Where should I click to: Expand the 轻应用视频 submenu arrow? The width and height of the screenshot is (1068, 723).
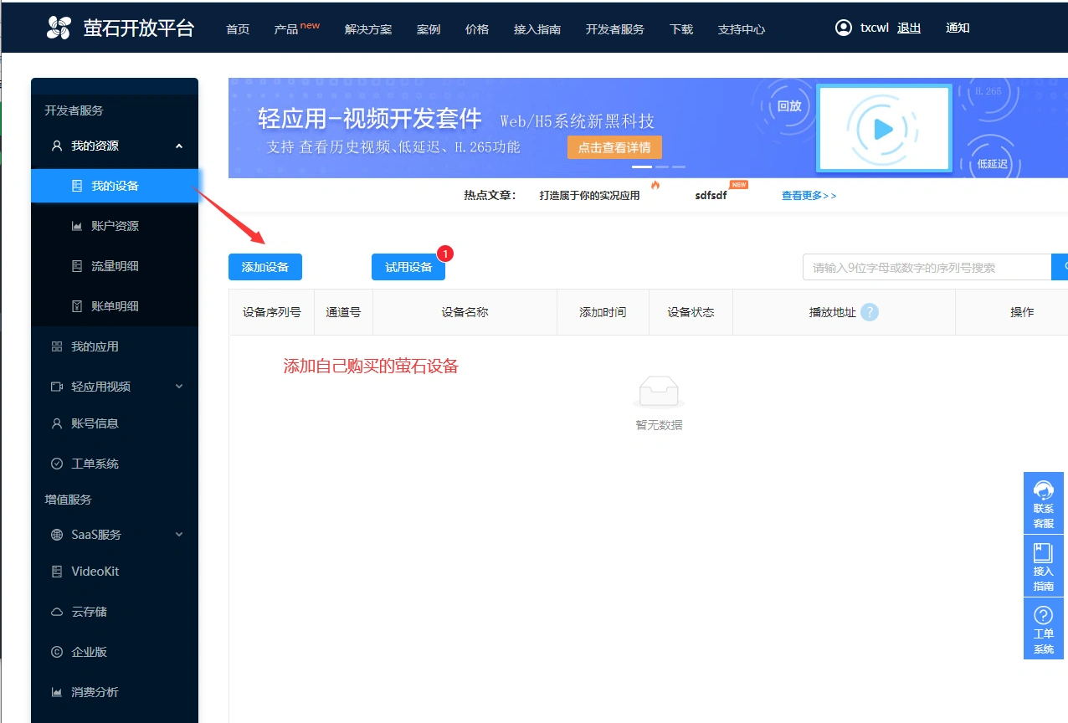click(x=179, y=387)
